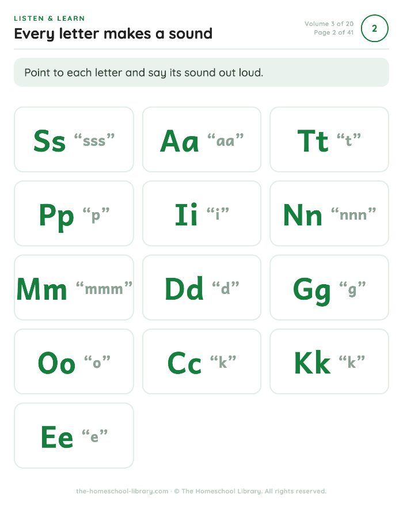Click the Cc "k" letter card
This screenshot has width=403, height=509.
201,361
